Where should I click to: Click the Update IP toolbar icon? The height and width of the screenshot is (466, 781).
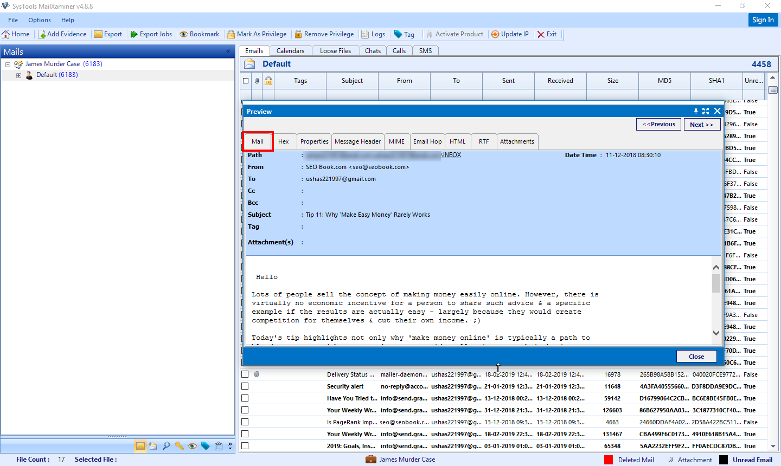point(509,34)
